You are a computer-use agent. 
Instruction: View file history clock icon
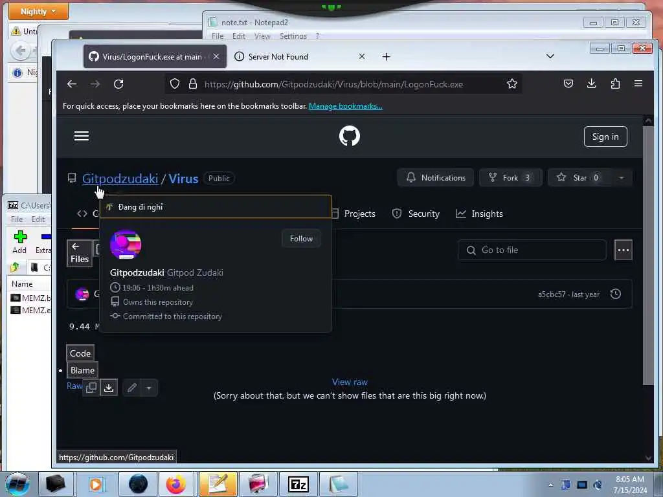pyautogui.click(x=616, y=294)
